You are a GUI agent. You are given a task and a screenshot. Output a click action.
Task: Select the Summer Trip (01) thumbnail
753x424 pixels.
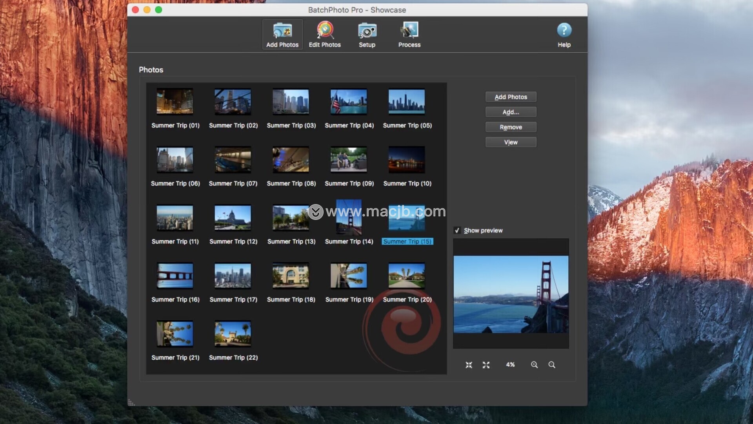coord(175,101)
